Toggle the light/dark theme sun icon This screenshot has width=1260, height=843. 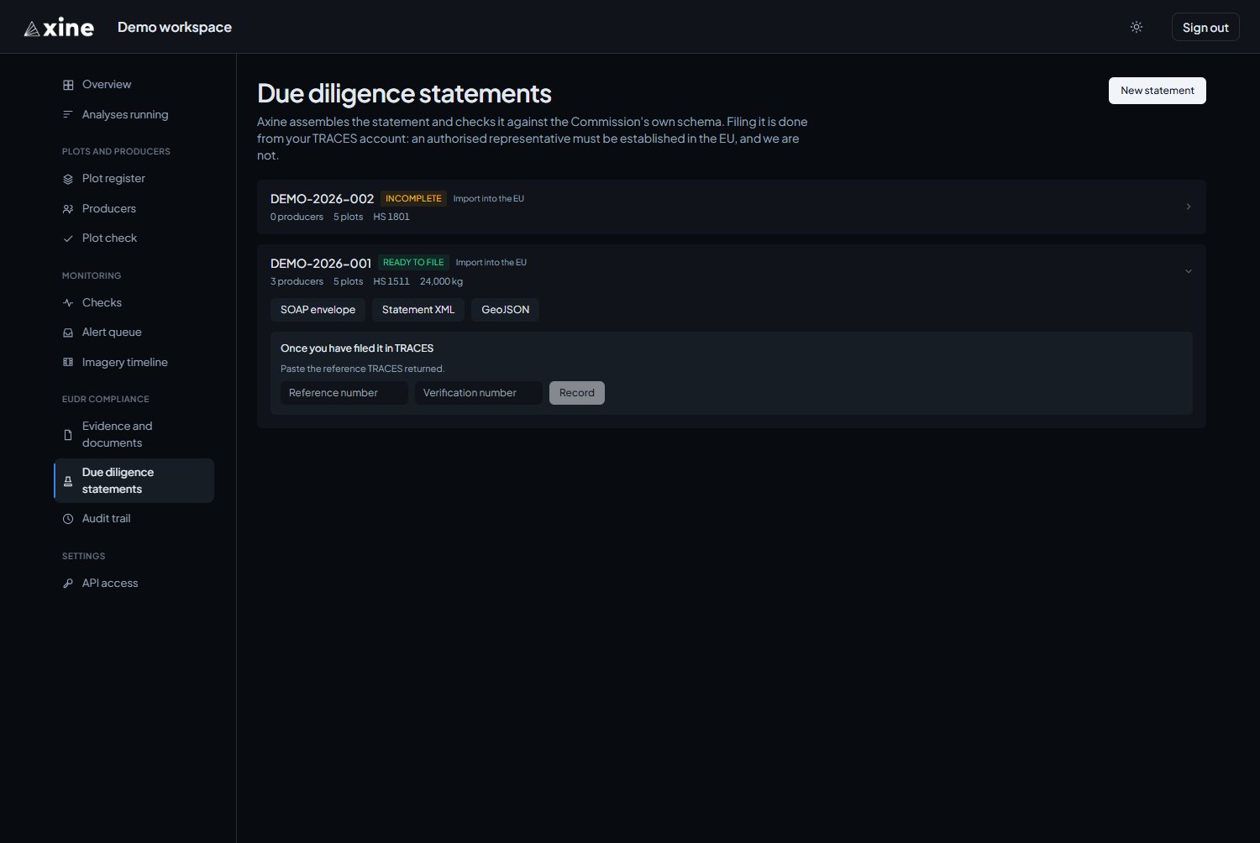click(x=1137, y=27)
